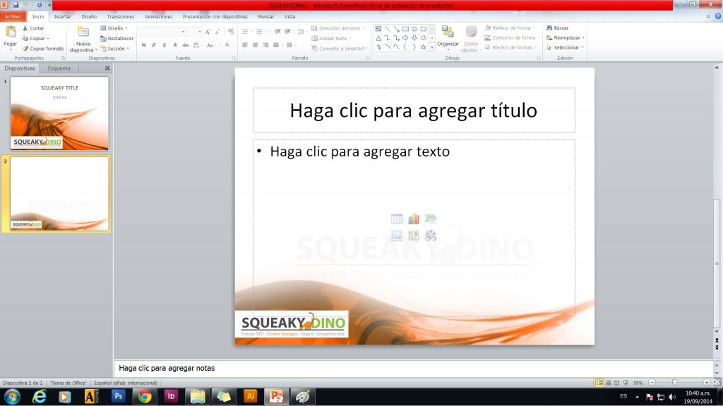Clear all formatting eraser icon

pos(231,32)
